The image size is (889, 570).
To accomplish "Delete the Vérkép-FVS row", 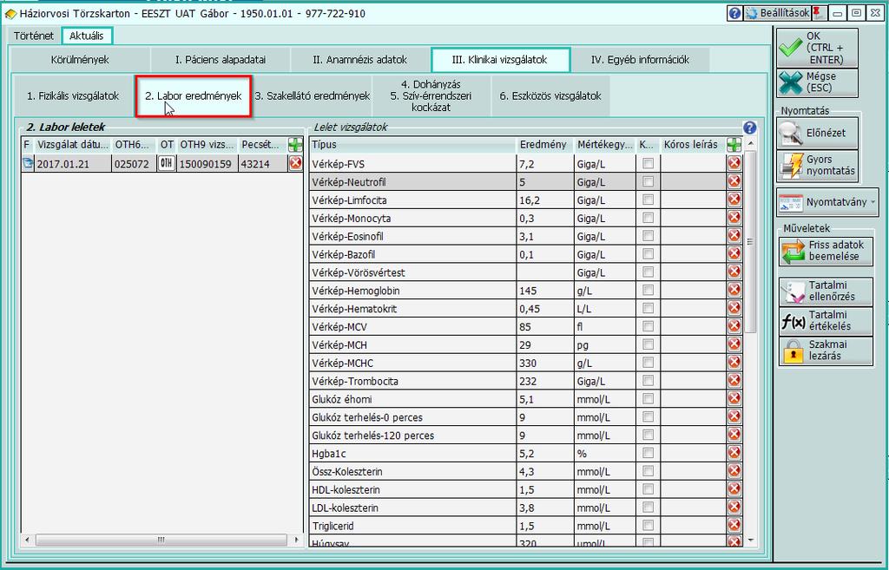I will (x=734, y=164).
